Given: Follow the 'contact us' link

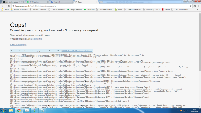Looking at the screenshot, I should [38, 39].
